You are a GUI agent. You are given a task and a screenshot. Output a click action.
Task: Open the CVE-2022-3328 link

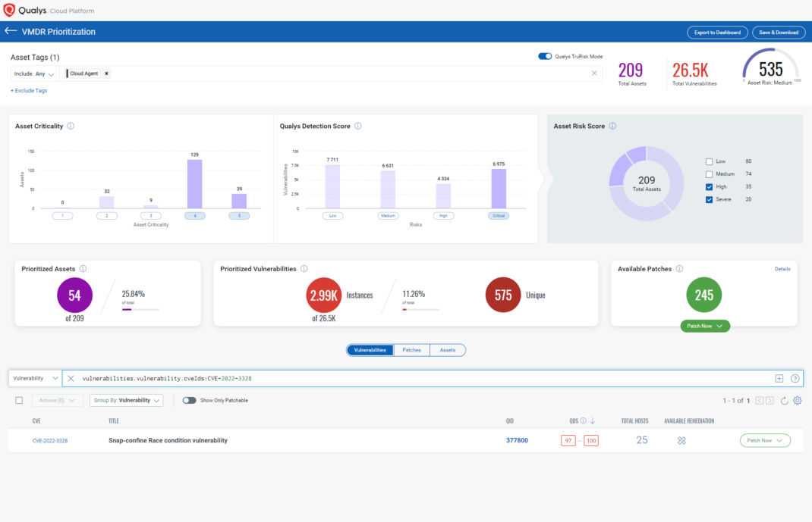click(50, 440)
